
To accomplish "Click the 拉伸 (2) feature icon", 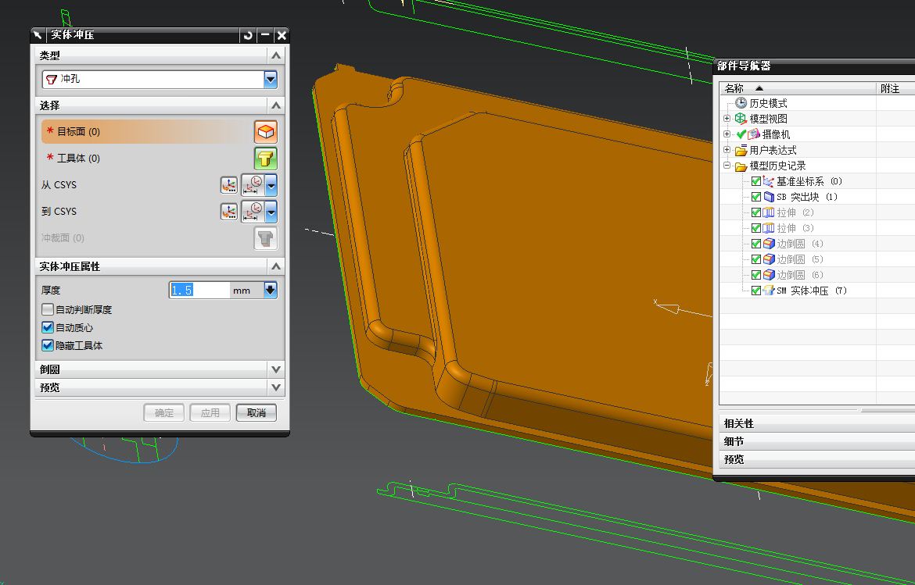I will point(769,212).
